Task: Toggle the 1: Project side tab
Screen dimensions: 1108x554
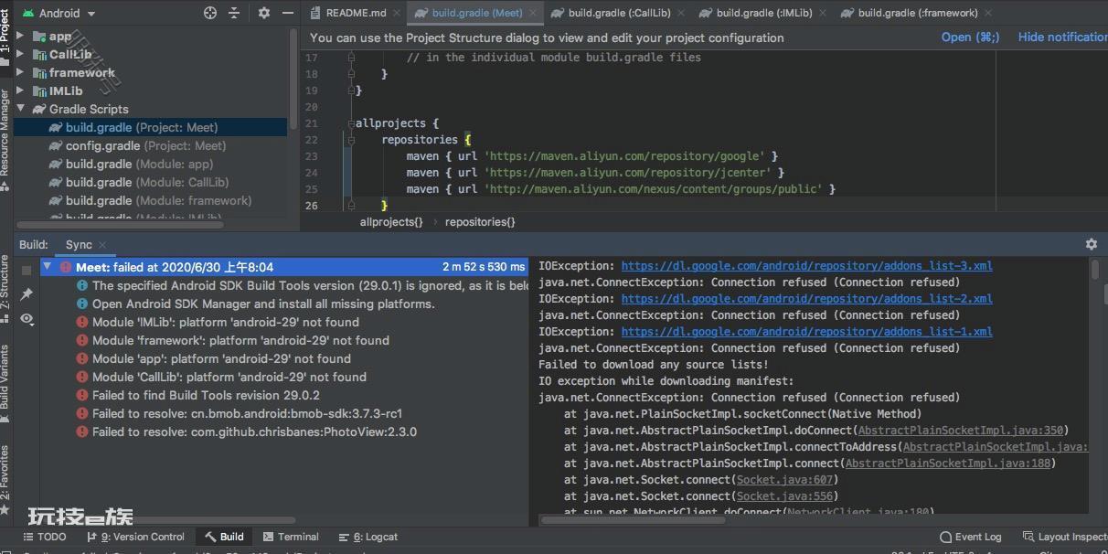Action: (x=5, y=37)
